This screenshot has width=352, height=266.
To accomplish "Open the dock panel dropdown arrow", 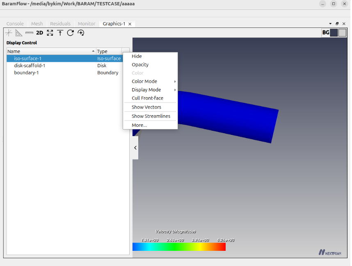I will click(x=330, y=24).
